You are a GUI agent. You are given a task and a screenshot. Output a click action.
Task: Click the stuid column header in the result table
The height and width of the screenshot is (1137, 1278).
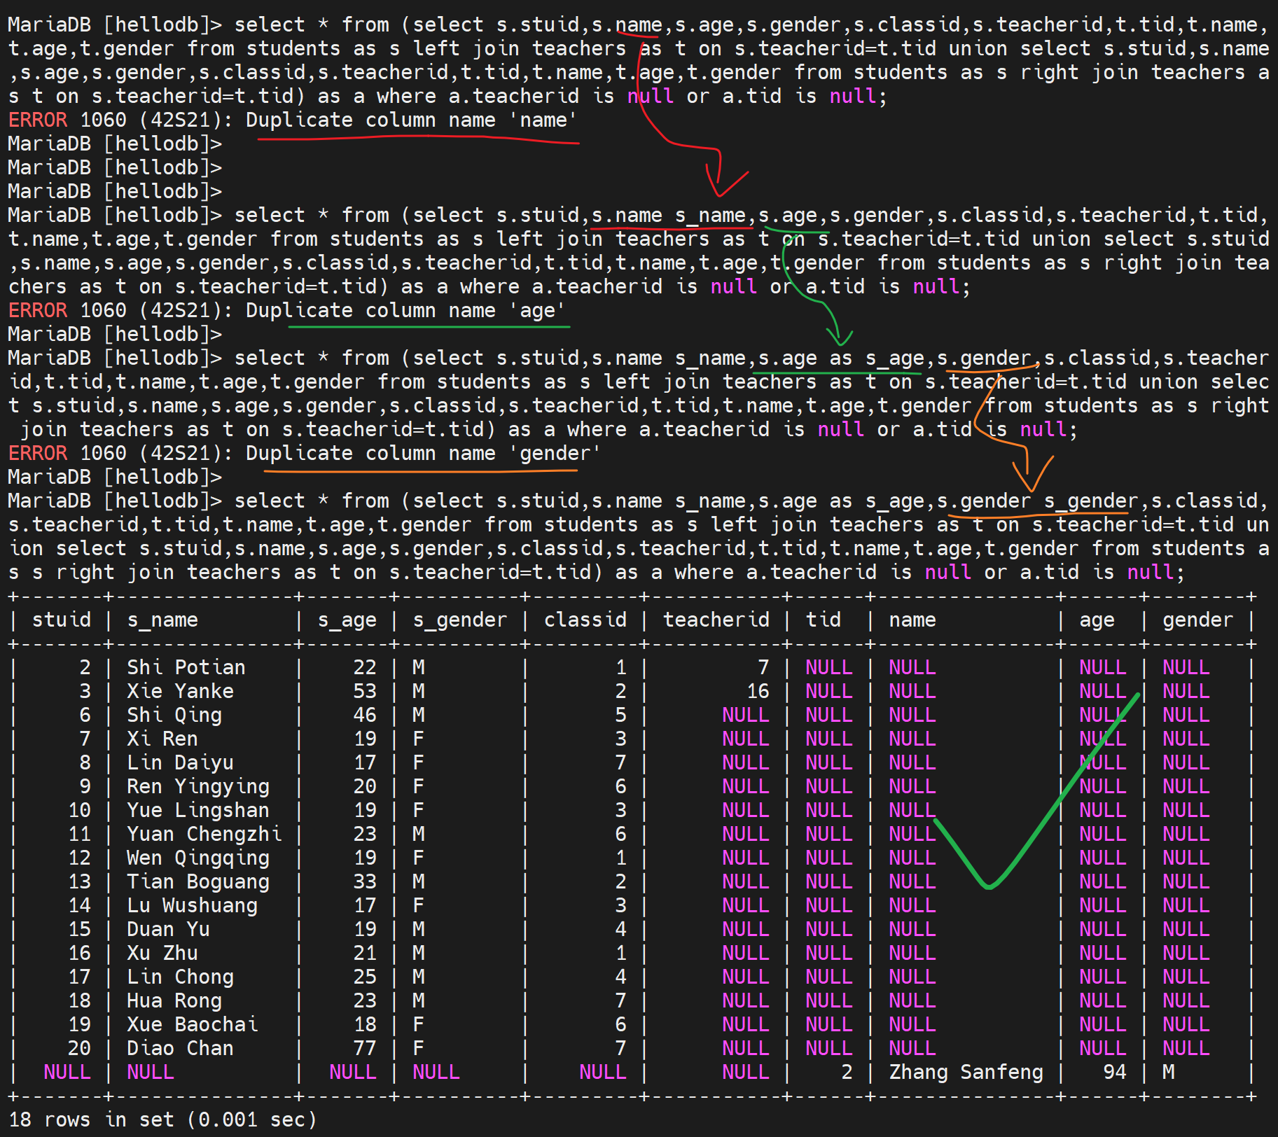[62, 620]
